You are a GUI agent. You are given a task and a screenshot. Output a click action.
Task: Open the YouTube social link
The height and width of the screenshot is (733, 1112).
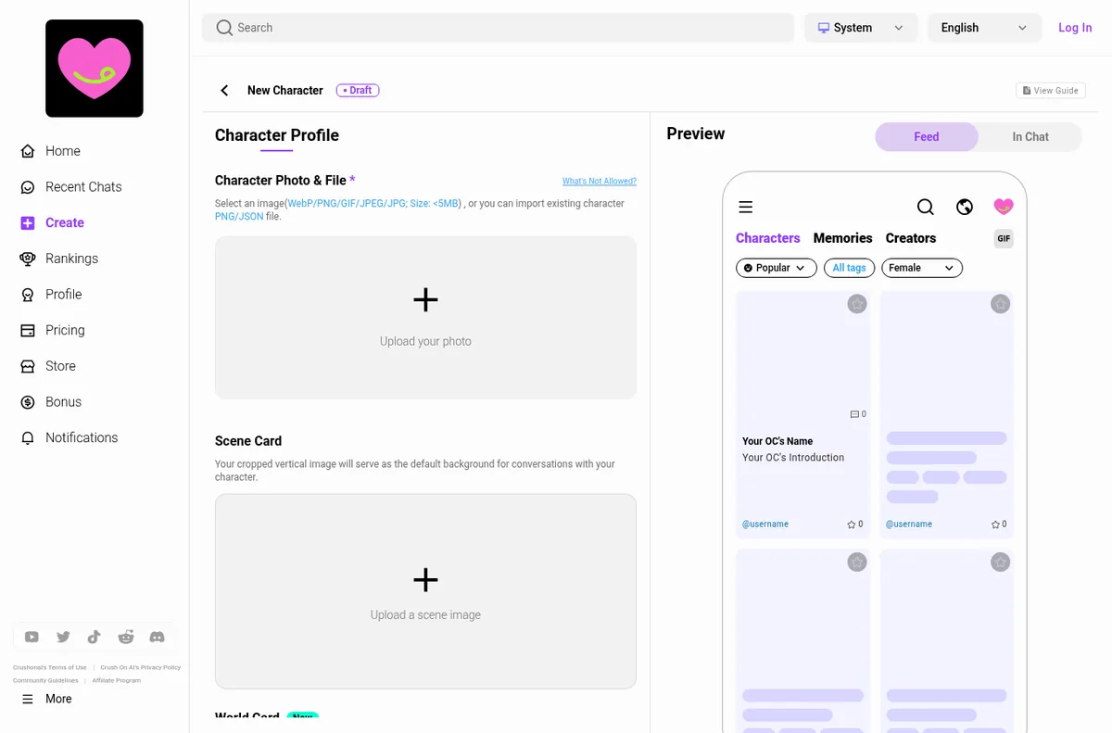point(32,637)
